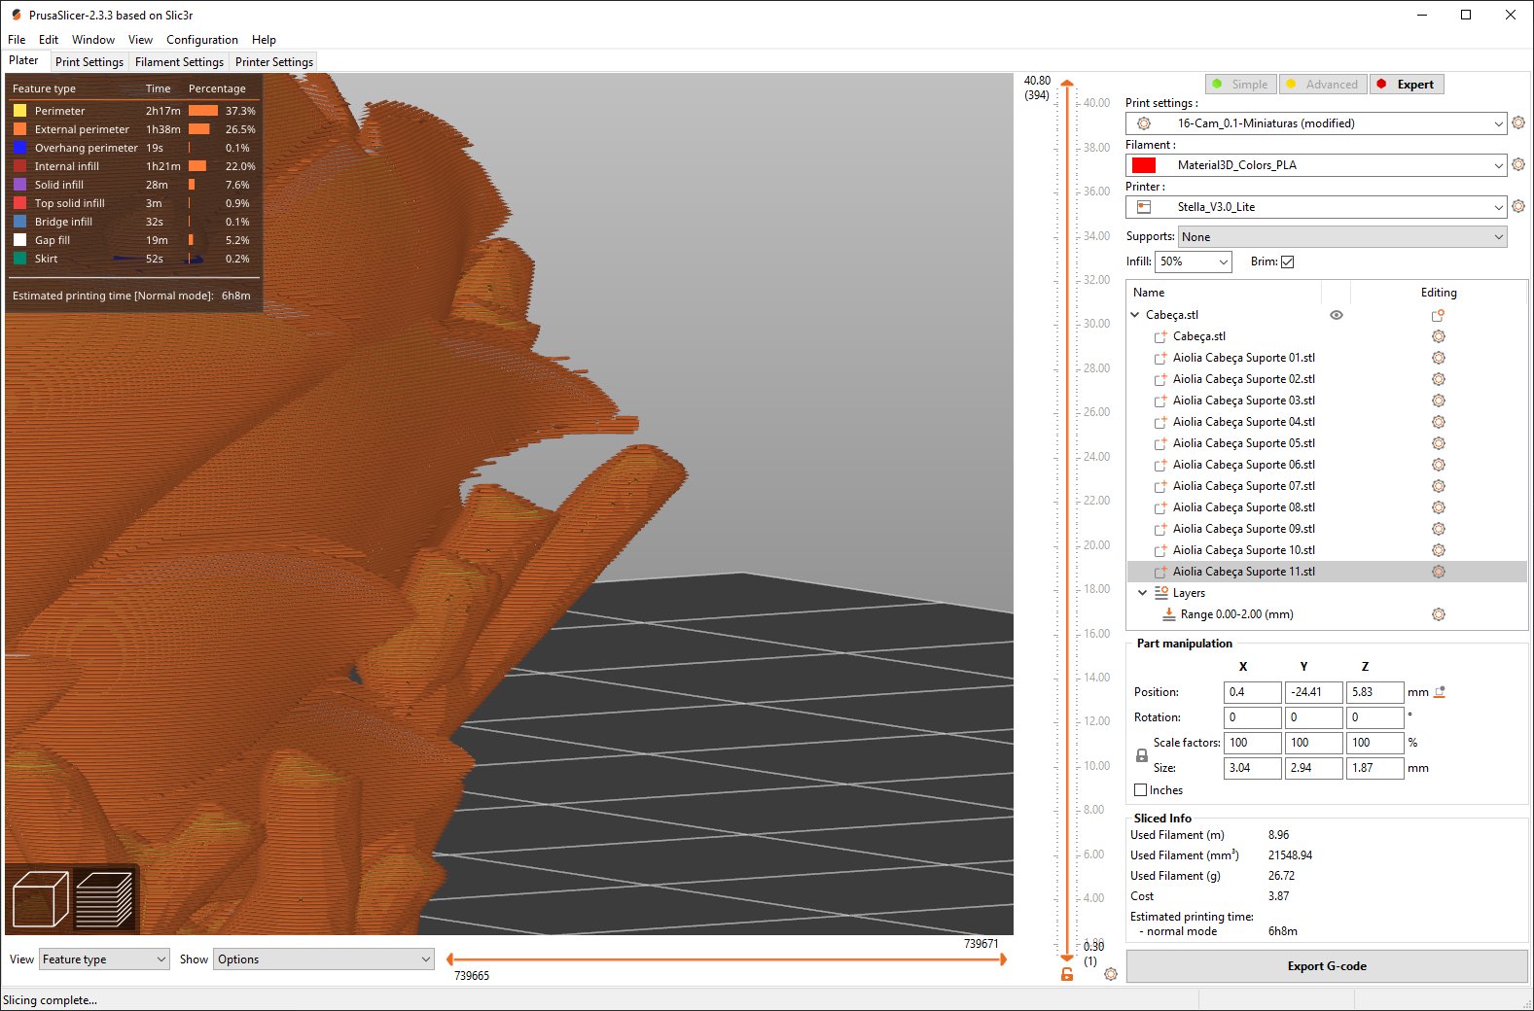The width and height of the screenshot is (1534, 1011).
Task: Select Aiolia Cabeça Suporte 05.stl tree row
Action: click(x=1327, y=443)
